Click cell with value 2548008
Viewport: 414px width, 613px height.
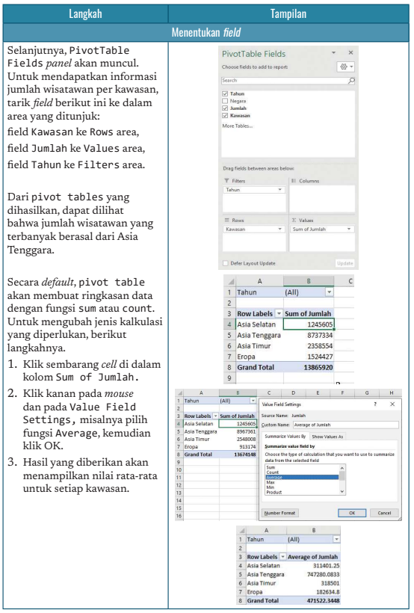[x=238, y=439]
